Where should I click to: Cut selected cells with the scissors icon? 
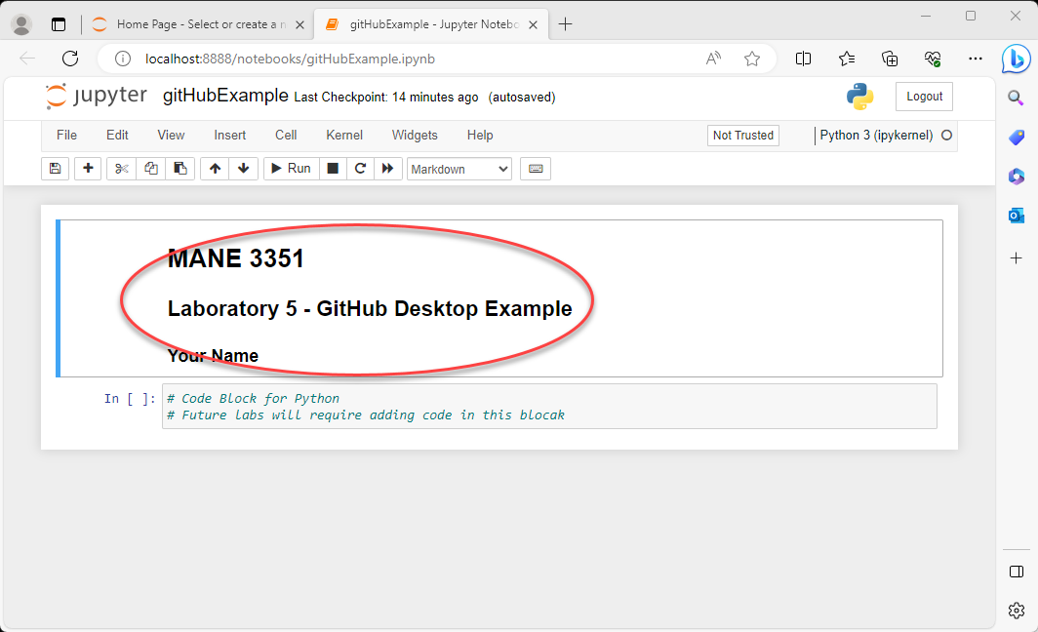click(121, 169)
